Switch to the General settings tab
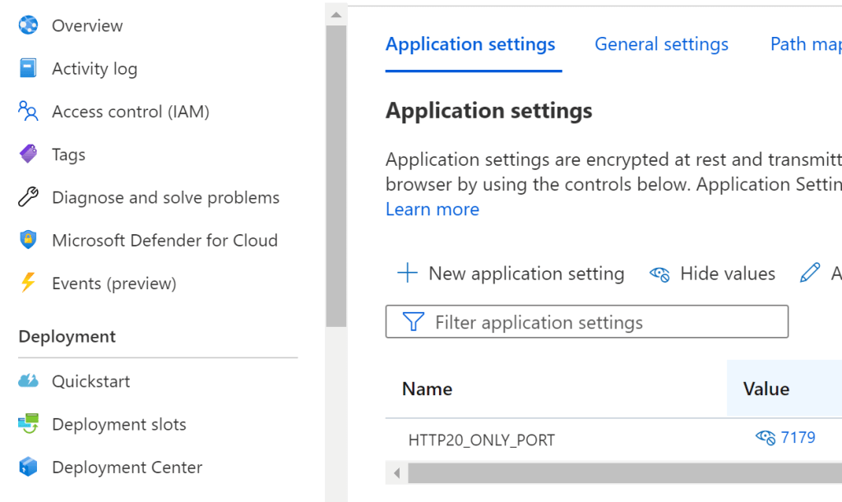This screenshot has height=502, width=842. click(661, 44)
